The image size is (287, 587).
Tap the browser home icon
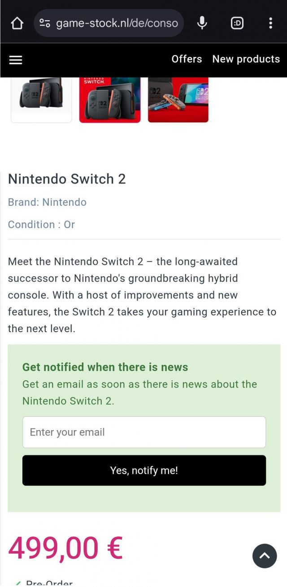coord(17,23)
